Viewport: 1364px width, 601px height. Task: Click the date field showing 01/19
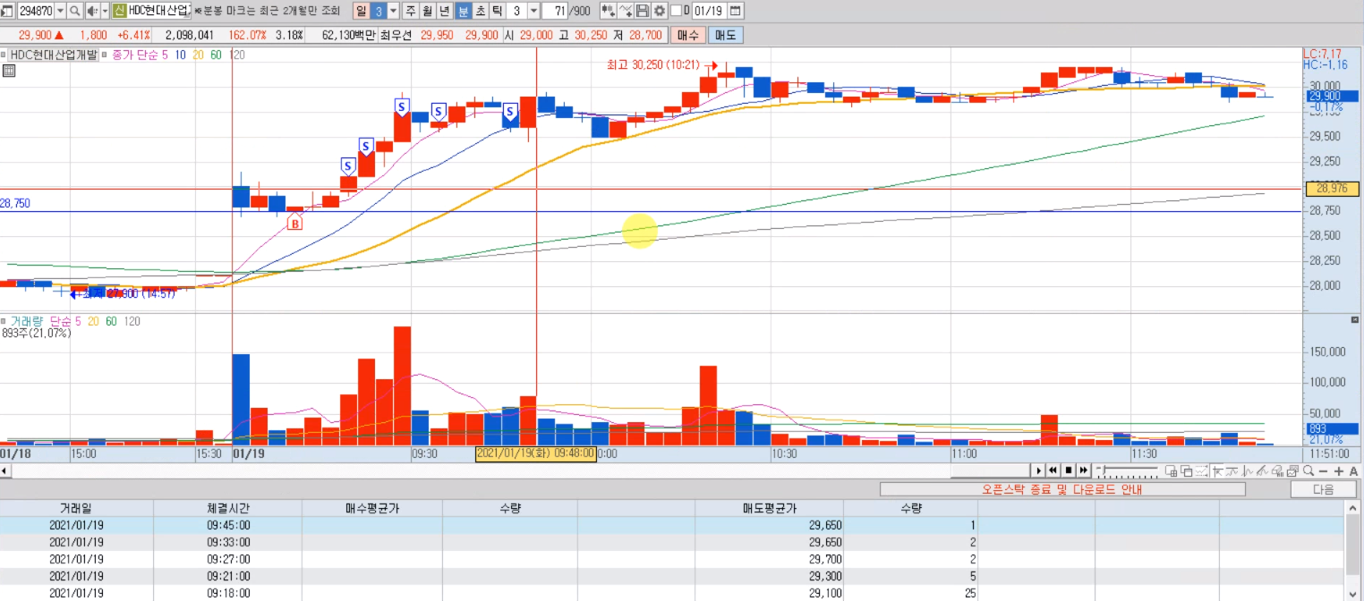707,11
